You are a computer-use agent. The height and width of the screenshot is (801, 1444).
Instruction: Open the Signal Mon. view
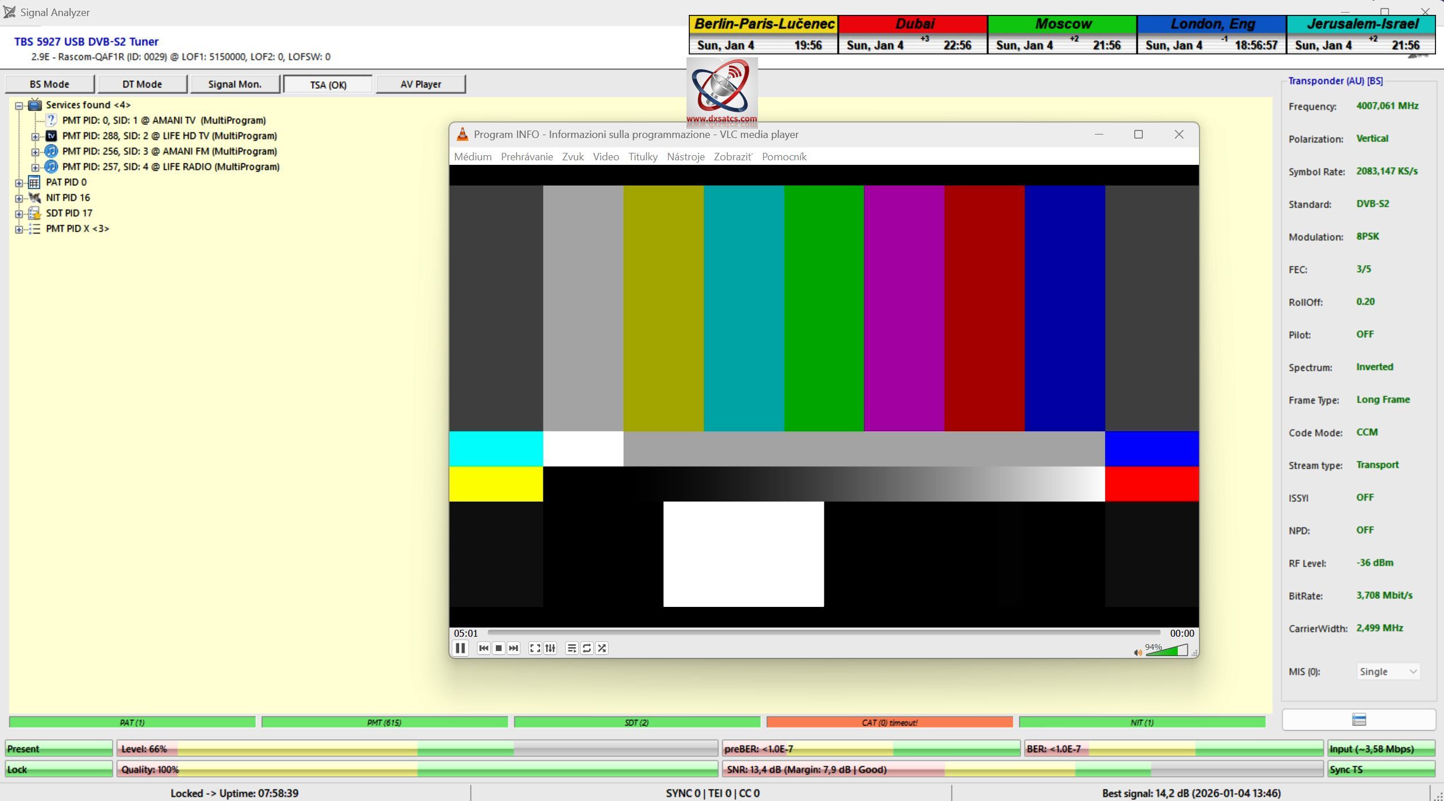(x=235, y=84)
